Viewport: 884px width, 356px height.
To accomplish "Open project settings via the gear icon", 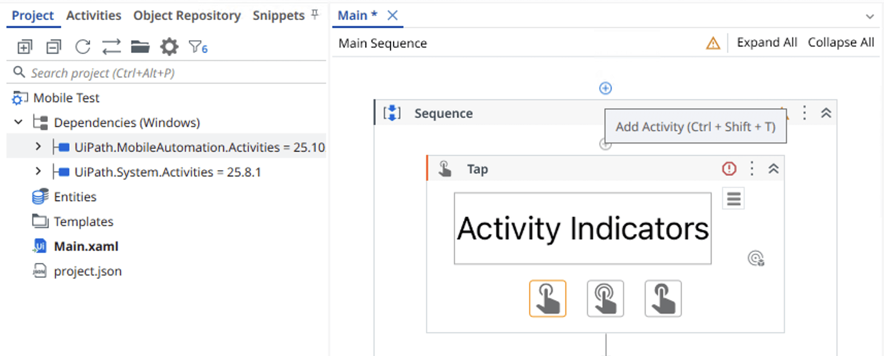I will pos(169,46).
